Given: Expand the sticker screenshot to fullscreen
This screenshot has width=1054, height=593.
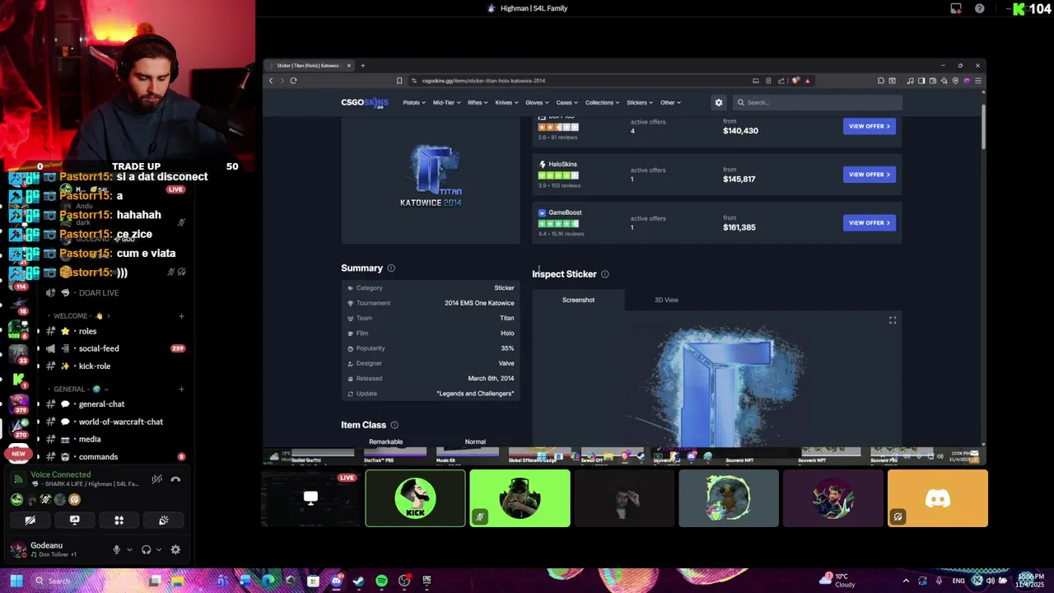Looking at the screenshot, I should (893, 320).
